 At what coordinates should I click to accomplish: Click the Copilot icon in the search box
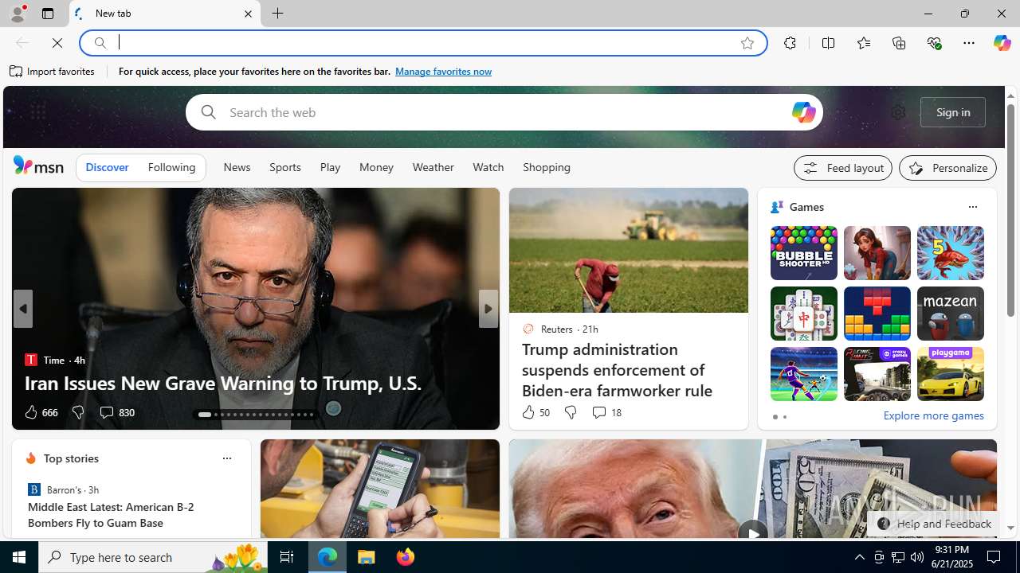(x=803, y=112)
